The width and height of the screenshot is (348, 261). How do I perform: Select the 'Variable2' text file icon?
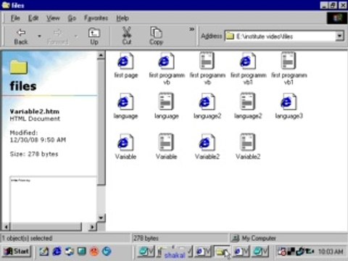point(247,142)
